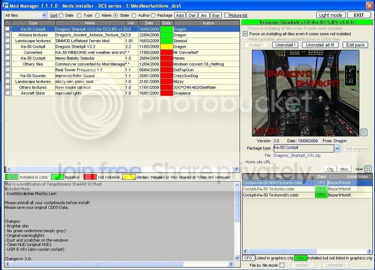Select the Real Tower Frequency 1.1 row
The height and width of the screenshot is (270, 375).
coord(122,70)
